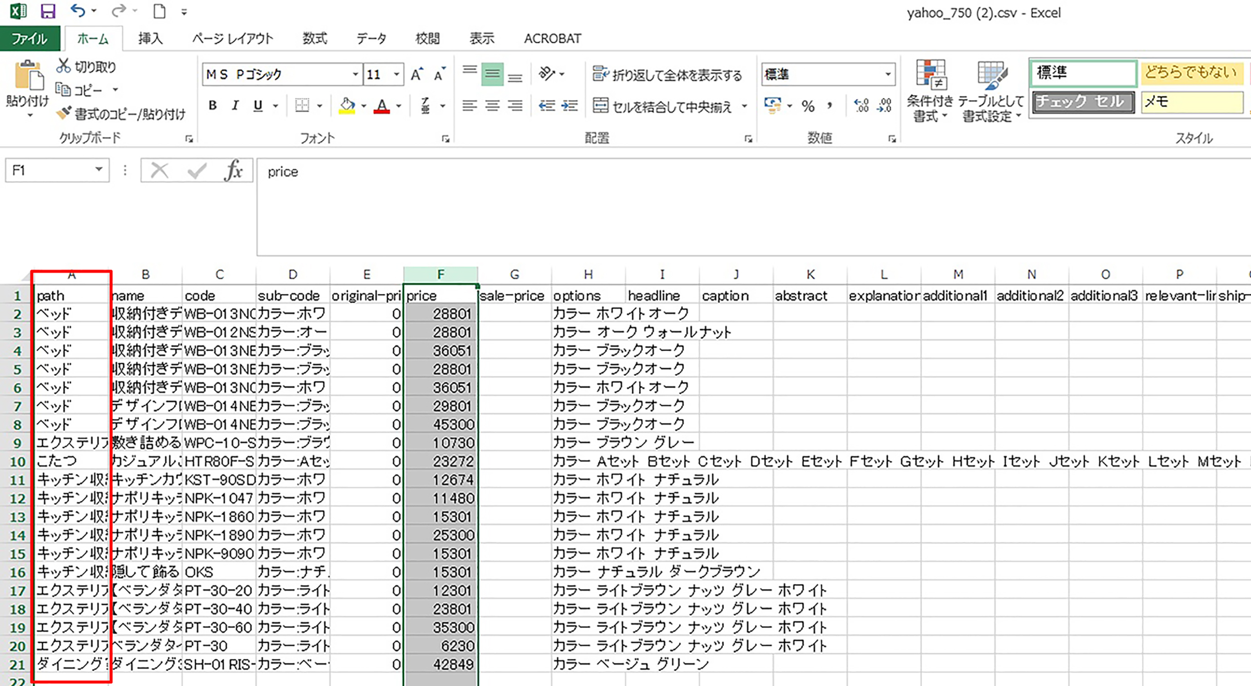The width and height of the screenshot is (1251, 686).
Task: Click the Insert Function fx icon
Action: click(x=233, y=170)
